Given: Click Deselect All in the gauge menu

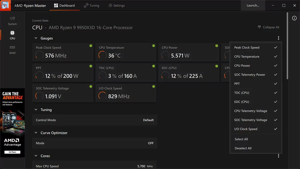Looking at the screenshot, I should point(243,148).
